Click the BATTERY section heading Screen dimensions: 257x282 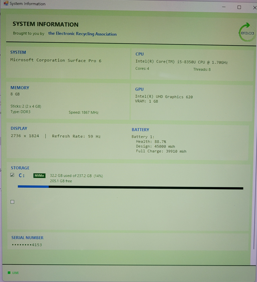(140, 130)
